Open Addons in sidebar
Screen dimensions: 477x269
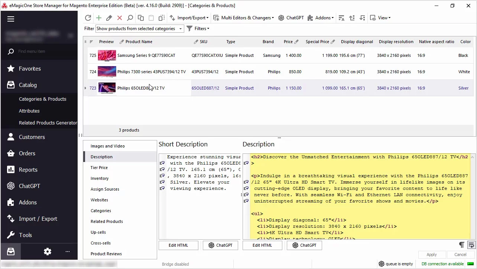coord(39,202)
